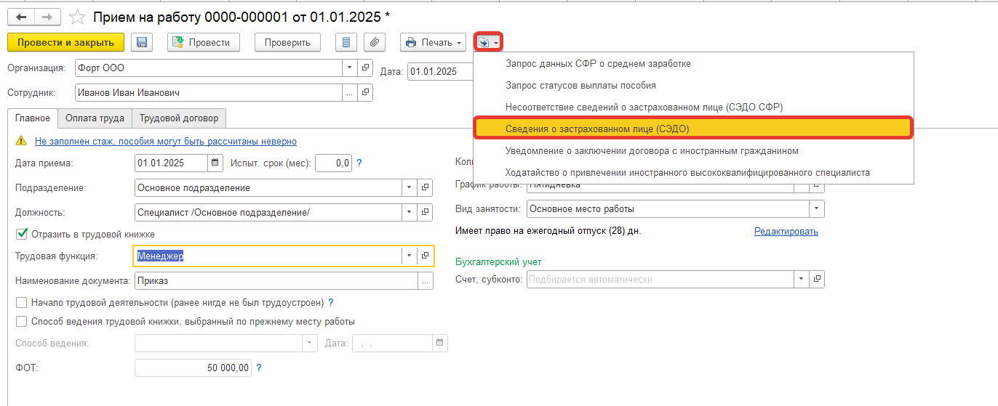Click the back navigation arrow
The height and width of the screenshot is (406, 998).
tap(21, 17)
